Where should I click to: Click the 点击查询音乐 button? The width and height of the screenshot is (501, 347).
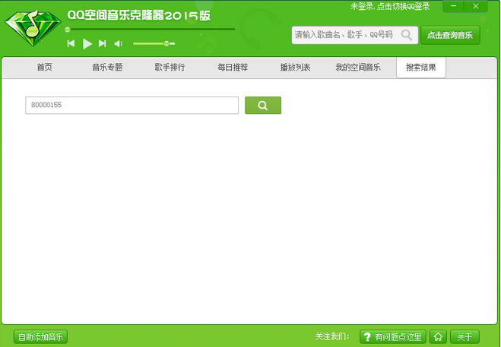click(450, 35)
